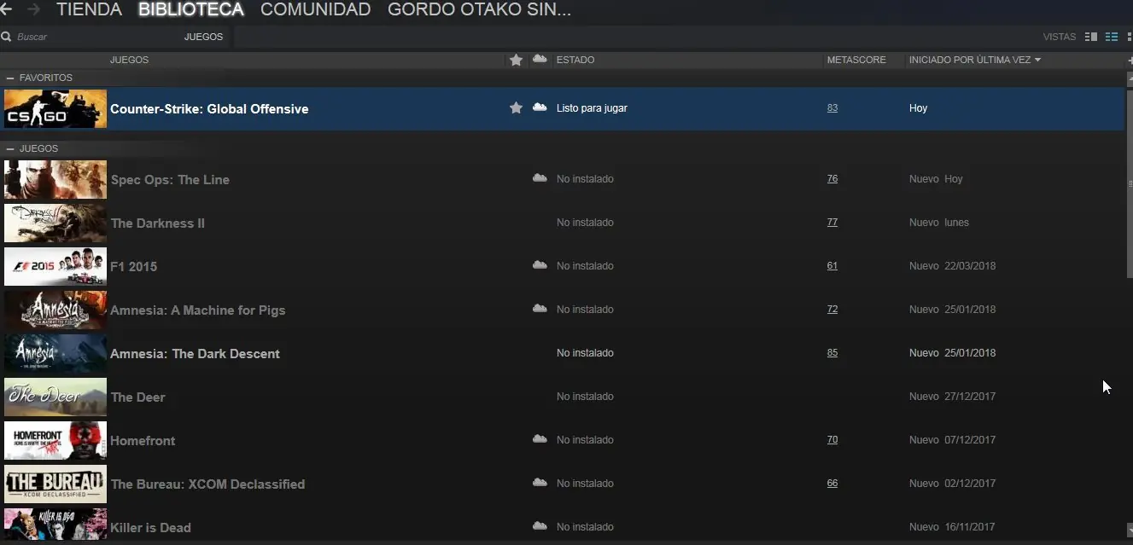
Task: Sort by cloud column header icon
Action: coord(540,59)
